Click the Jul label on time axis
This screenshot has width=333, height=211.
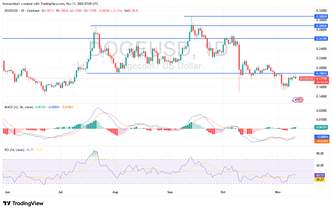point(61,192)
